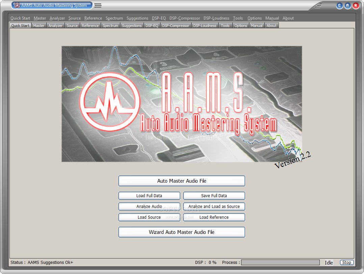Click the blue round user button at top right
This screenshot has width=364, height=274.
[339, 5]
